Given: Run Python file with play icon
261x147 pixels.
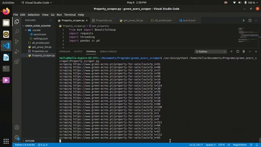Looking at the screenshot, I should pyautogui.click(x=243, y=20).
